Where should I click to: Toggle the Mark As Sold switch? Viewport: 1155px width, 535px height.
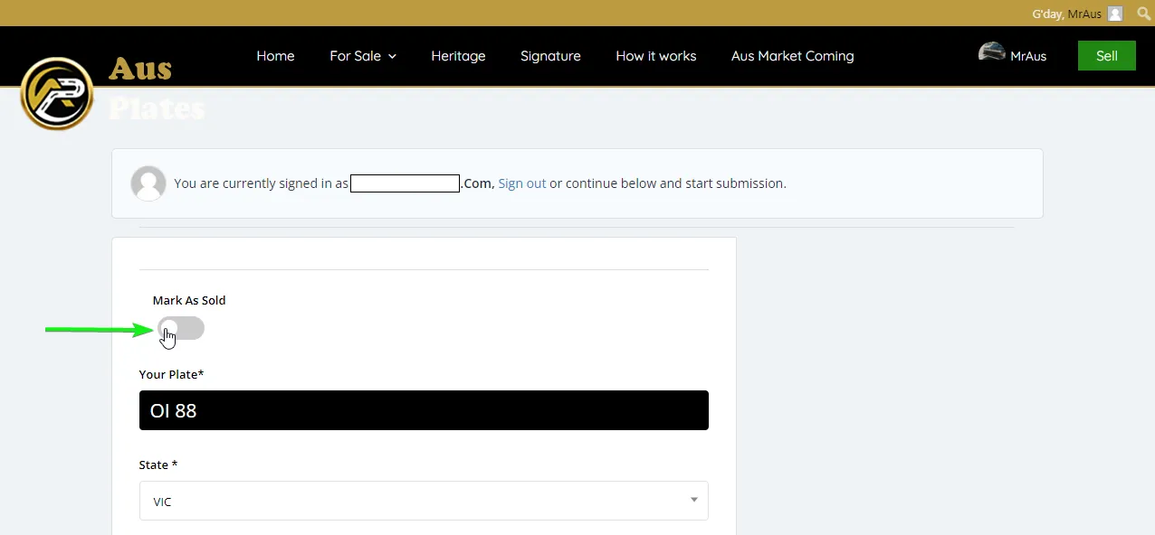[x=181, y=329]
